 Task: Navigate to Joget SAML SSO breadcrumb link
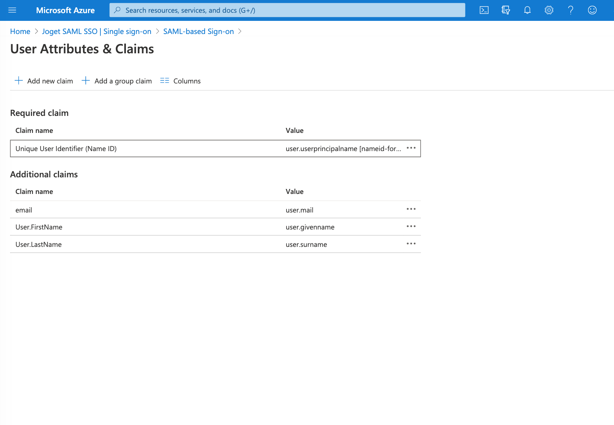click(97, 31)
